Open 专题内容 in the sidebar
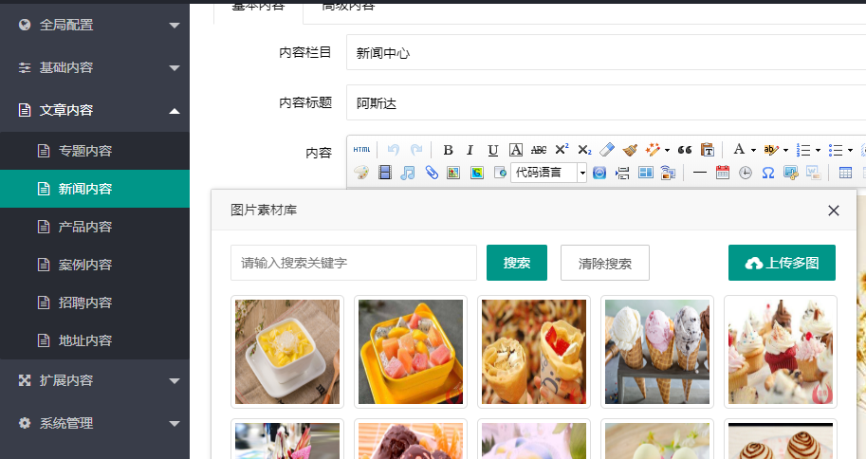866x459 pixels. point(95,151)
